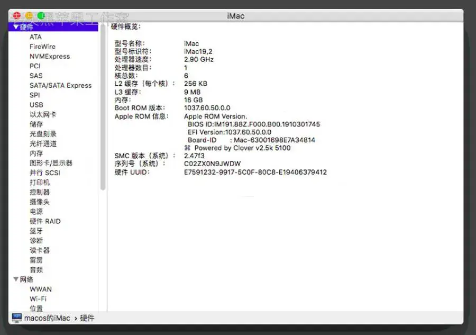Open the 诊断 diagnostics entry
This screenshot has width=476, height=335.
36,241
